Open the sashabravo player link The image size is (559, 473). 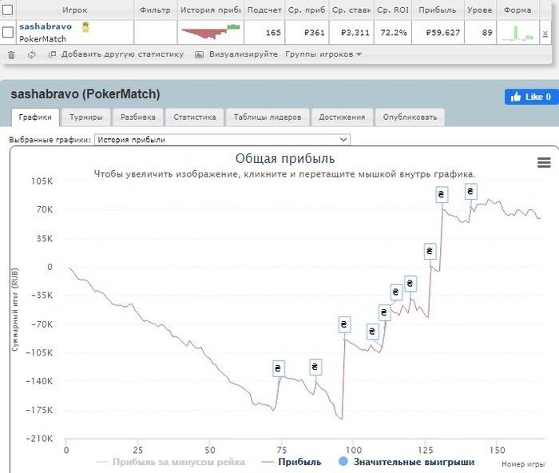(x=46, y=26)
